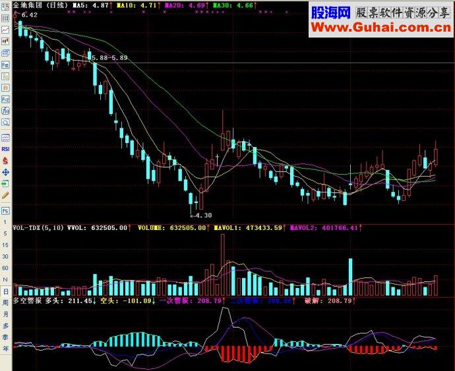This screenshot has height=371, width=455.
Task: Open the indicator wave lines icon
Action: [x=5, y=138]
